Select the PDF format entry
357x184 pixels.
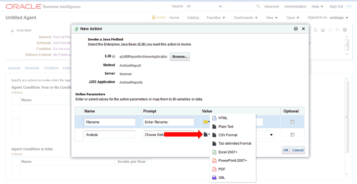[x=219, y=169]
